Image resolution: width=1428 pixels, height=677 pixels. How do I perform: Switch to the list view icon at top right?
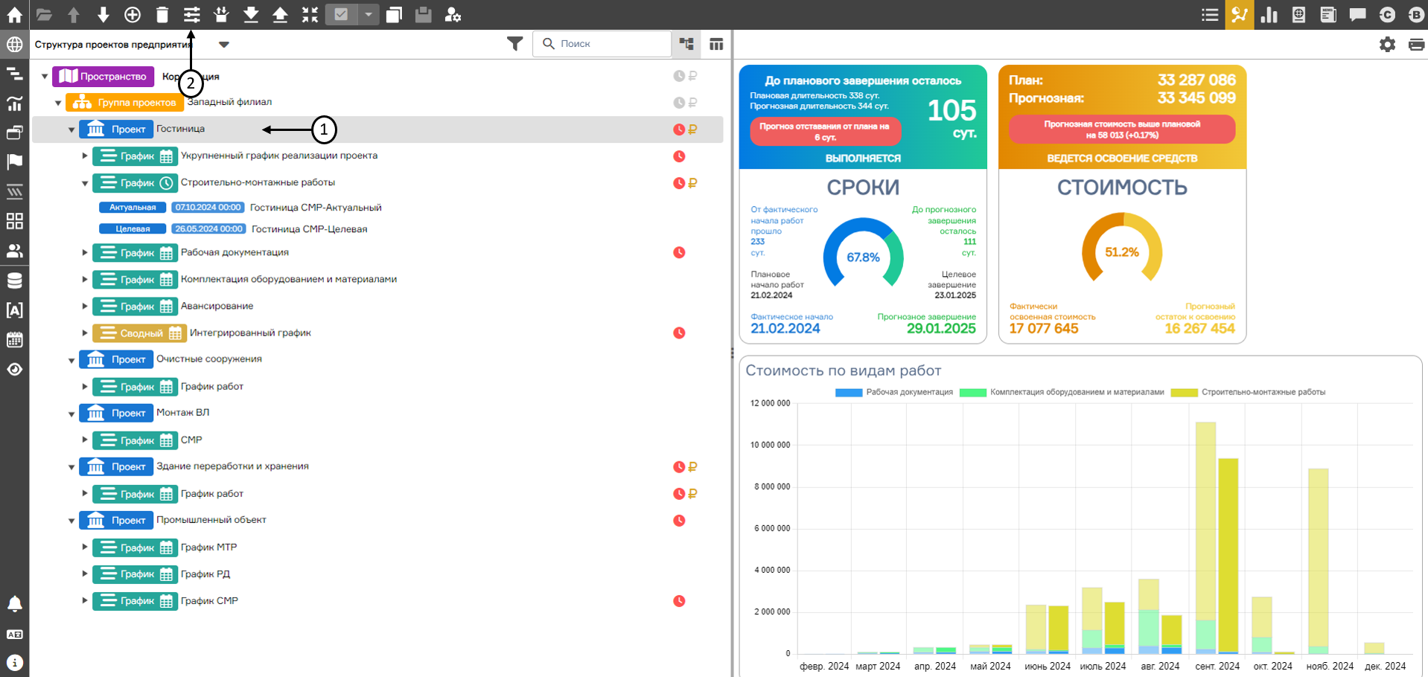[1211, 14]
